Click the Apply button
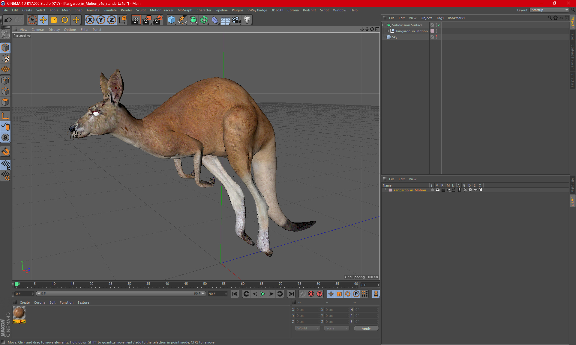 point(366,329)
